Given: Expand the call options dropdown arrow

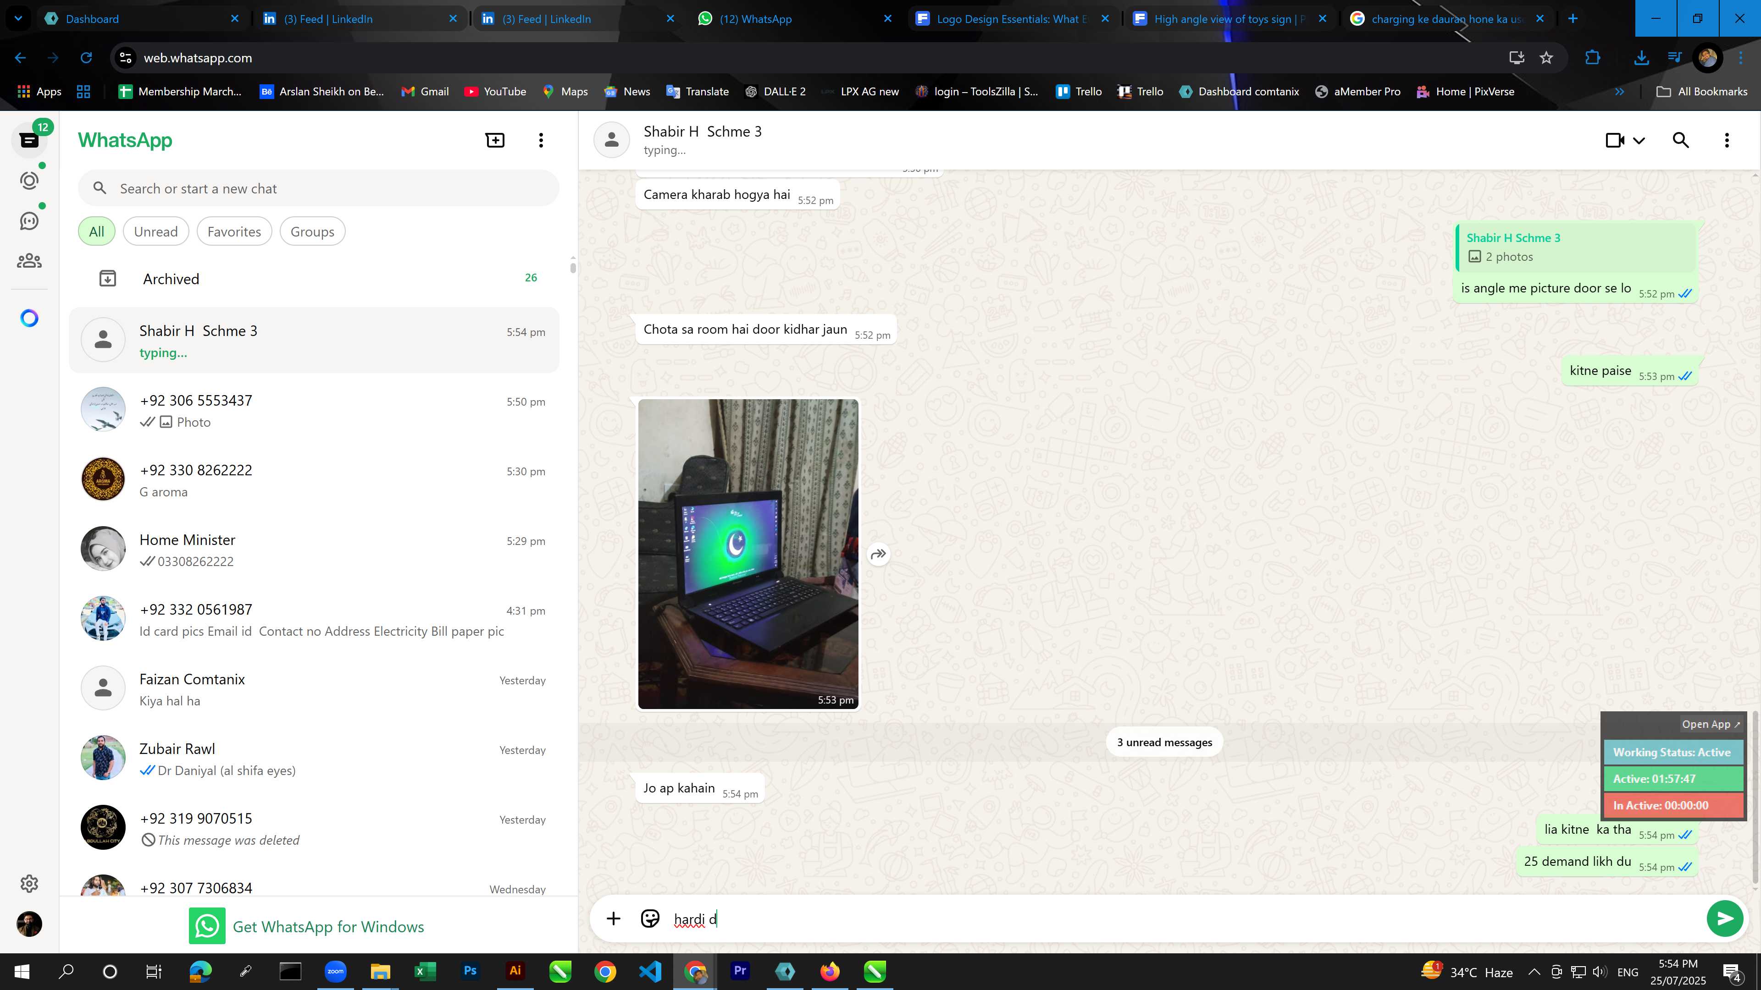Looking at the screenshot, I should pyautogui.click(x=1639, y=140).
